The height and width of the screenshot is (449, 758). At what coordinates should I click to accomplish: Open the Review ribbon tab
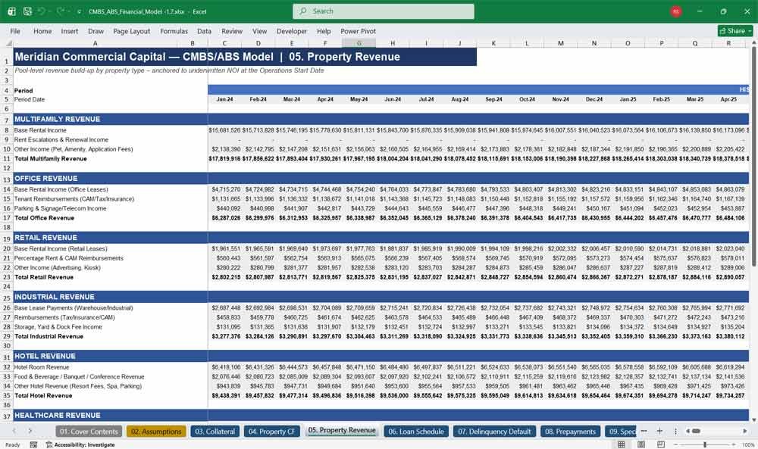(x=232, y=31)
